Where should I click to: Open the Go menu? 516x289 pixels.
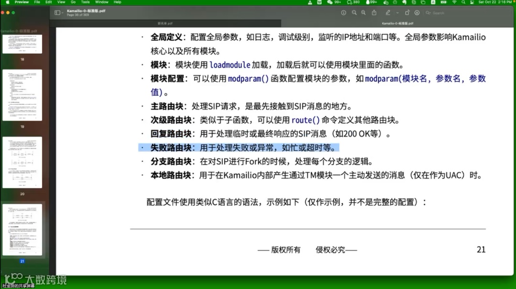[73, 2]
